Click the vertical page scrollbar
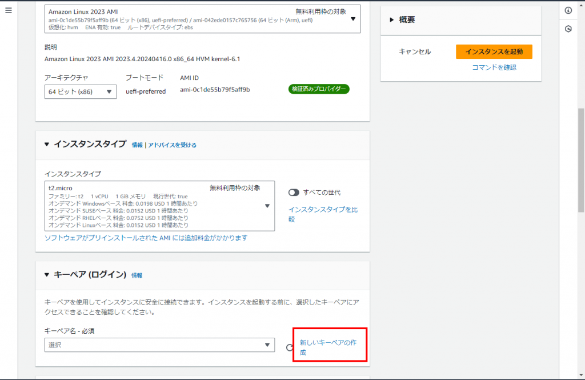Image resolution: width=585 pixels, height=380 pixels. (581, 160)
